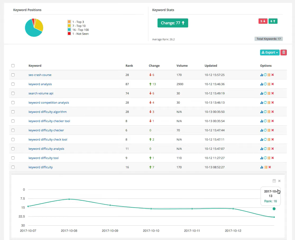Open the rank chart for "seo crash course"
Screen dimensions: 295x240
point(261,75)
